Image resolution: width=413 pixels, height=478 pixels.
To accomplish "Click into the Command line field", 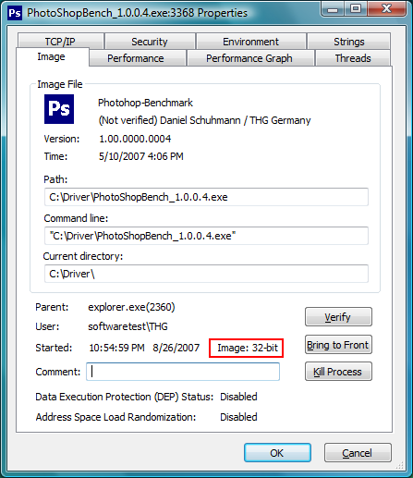I will click(x=206, y=236).
